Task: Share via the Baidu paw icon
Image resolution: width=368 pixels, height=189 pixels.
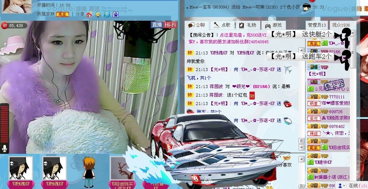Action: 116,14
